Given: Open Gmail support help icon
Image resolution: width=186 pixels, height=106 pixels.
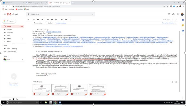Looking at the screenshot, I should coord(169,14).
